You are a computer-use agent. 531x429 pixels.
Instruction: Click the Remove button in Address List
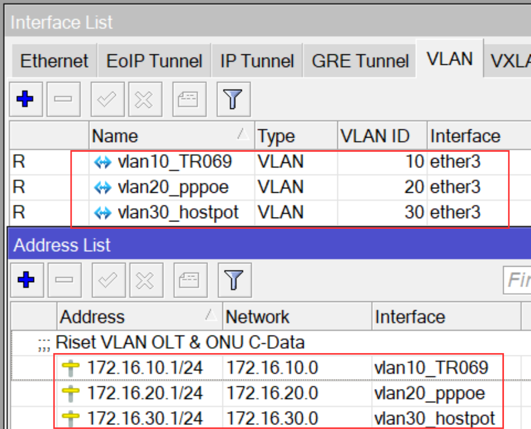pyautogui.click(x=65, y=280)
